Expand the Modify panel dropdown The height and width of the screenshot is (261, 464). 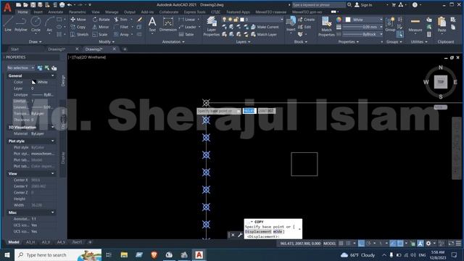coord(107,42)
